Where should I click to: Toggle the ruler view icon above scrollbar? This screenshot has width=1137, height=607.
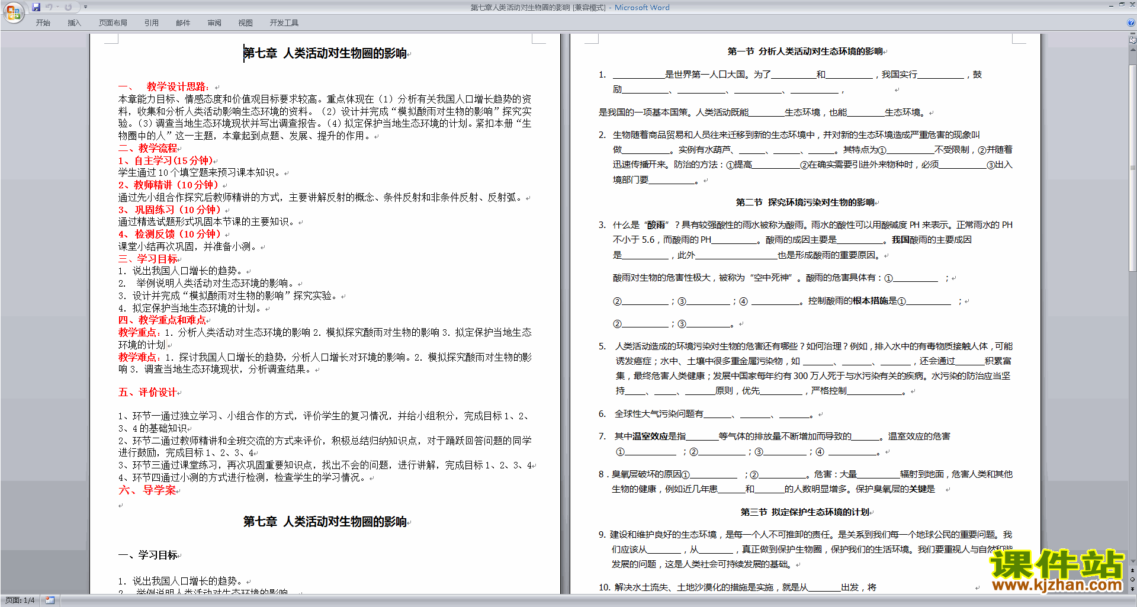pos(1133,40)
